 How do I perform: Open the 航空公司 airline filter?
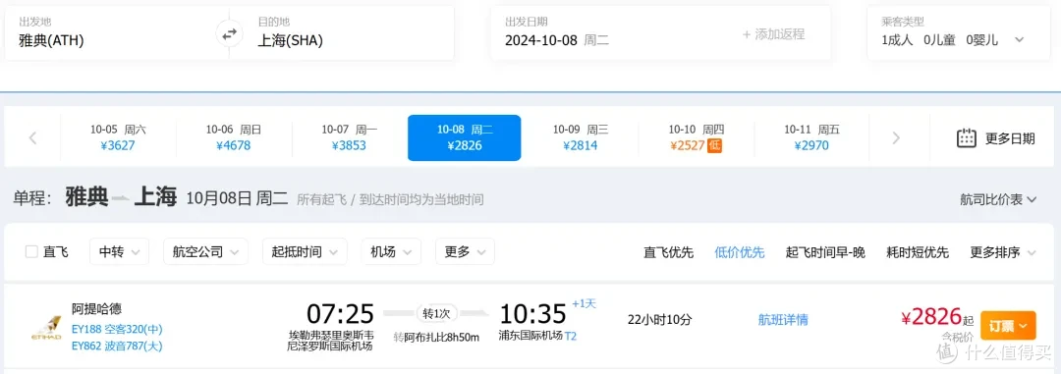pos(205,251)
